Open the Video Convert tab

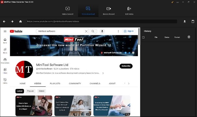[68, 11]
